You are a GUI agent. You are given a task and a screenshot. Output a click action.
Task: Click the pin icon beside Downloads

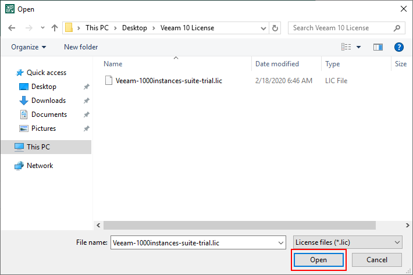(87, 101)
